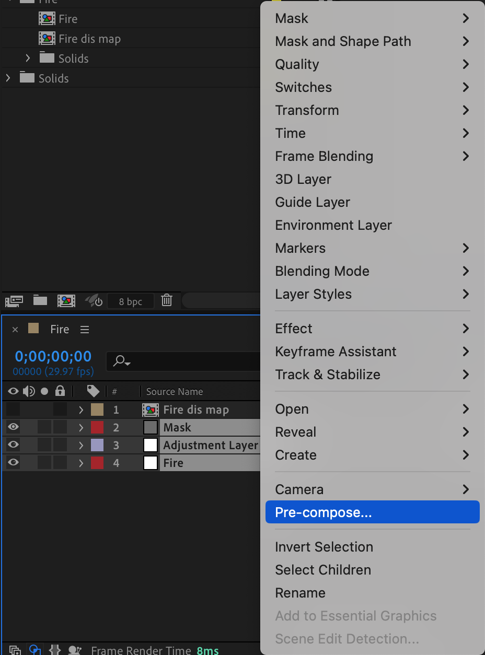Open the Fire timeline panel menu
485x655 pixels.
85,330
